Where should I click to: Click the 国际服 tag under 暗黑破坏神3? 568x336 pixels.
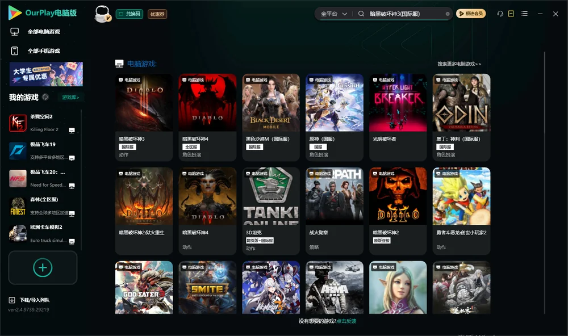tap(127, 146)
